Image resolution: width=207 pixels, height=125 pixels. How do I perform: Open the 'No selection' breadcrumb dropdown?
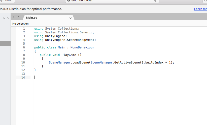click(x=21, y=24)
